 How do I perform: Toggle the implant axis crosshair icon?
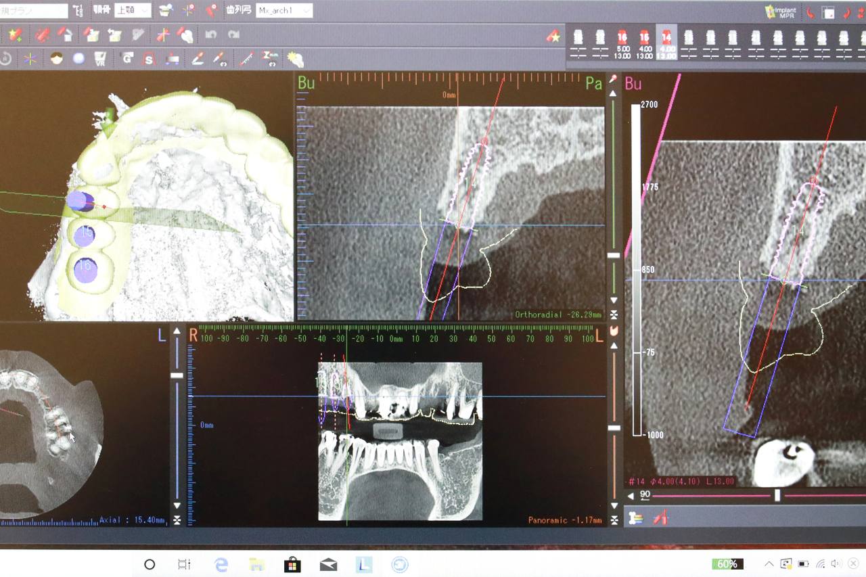tap(163, 34)
